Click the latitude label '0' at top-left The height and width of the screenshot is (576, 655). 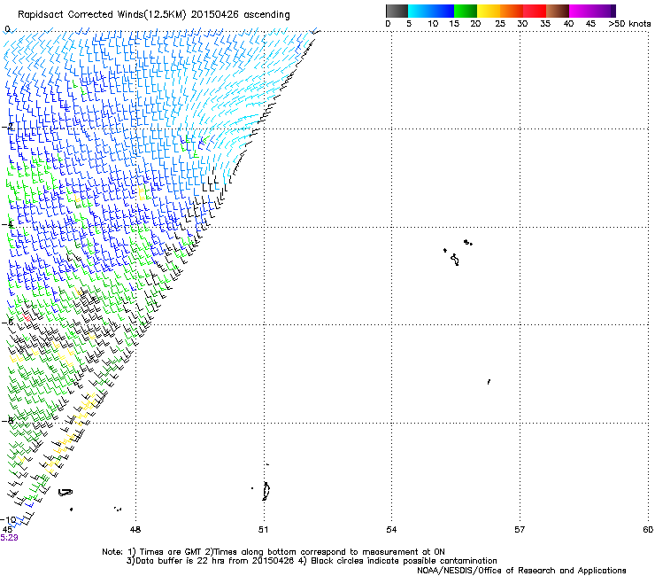[x=7, y=29]
